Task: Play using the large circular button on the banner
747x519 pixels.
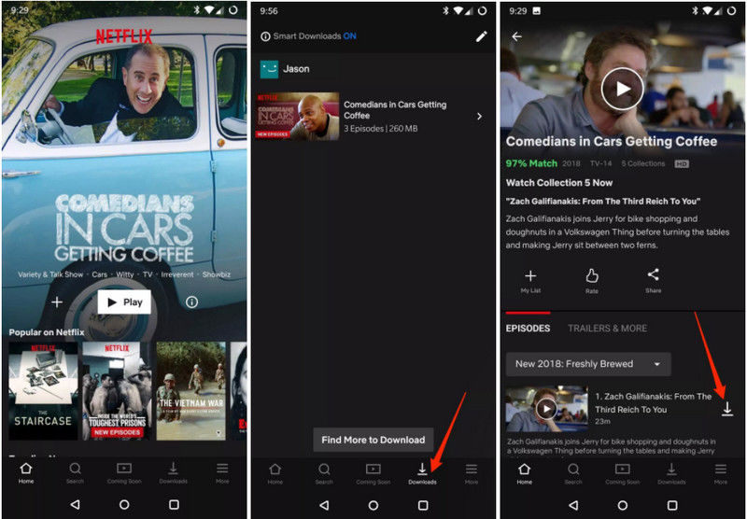Action: pyautogui.click(x=623, y=90)
